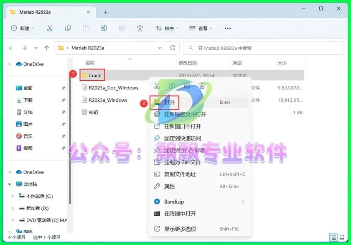Open 新加卷 (D:) drive
351x245 pixels.
click(34, 208)
